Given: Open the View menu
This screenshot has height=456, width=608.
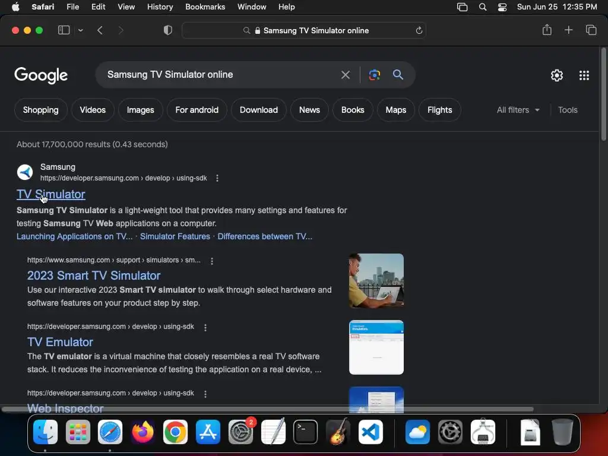Looking at the screenshot, I should click(x=126, y=7).
